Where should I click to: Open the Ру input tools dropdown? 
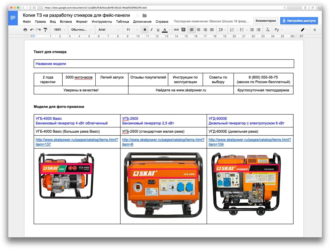point(278,30)
